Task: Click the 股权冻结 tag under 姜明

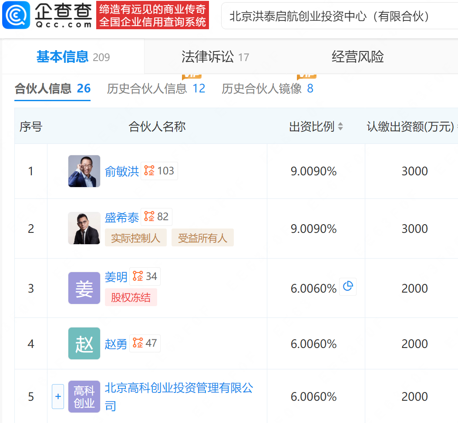Action: tap(131, 297)
